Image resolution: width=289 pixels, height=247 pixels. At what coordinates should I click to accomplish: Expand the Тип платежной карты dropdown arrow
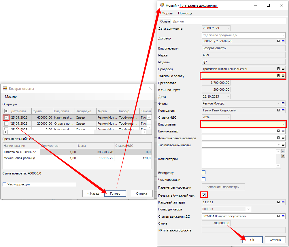(x=278, y=145)
